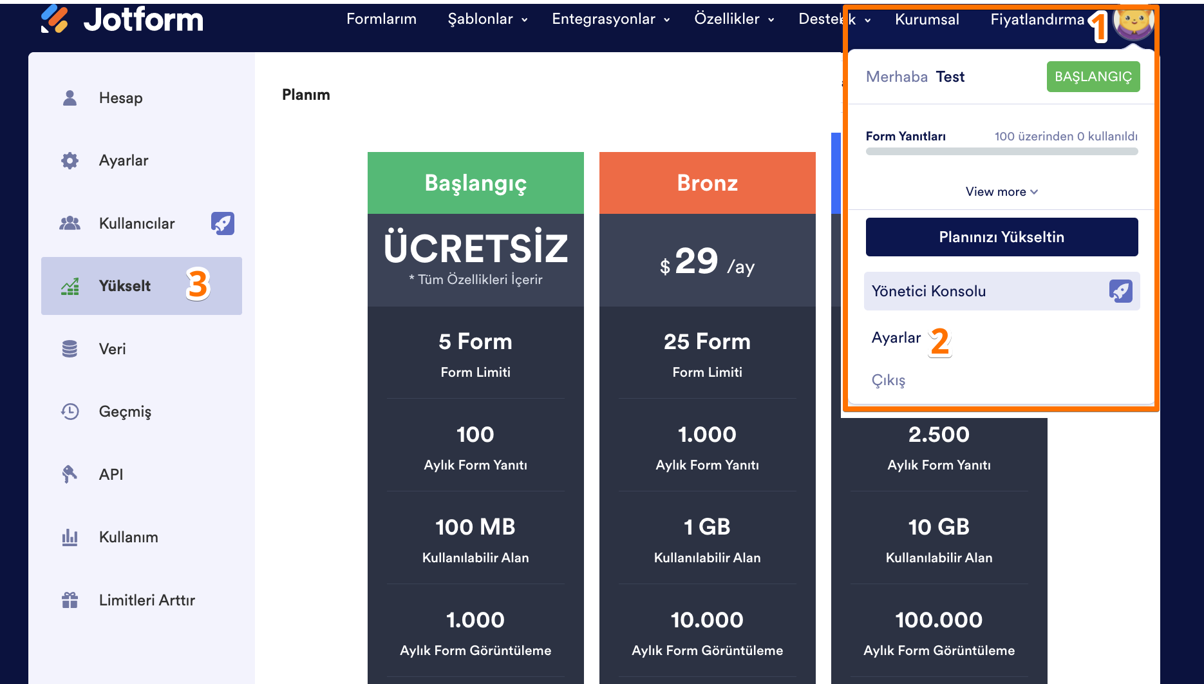Click '100.000' monthly form views value
This screenshot has width=1204, height=684.
pyautogui.click(x=939, y=620)
